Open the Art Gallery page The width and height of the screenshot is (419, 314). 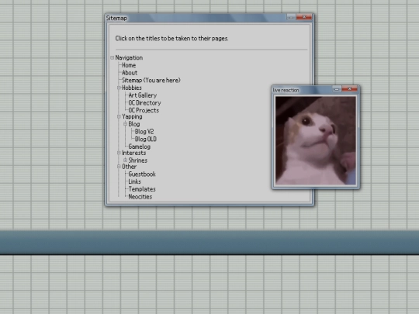pyautogui.click(x=143, y=95)
